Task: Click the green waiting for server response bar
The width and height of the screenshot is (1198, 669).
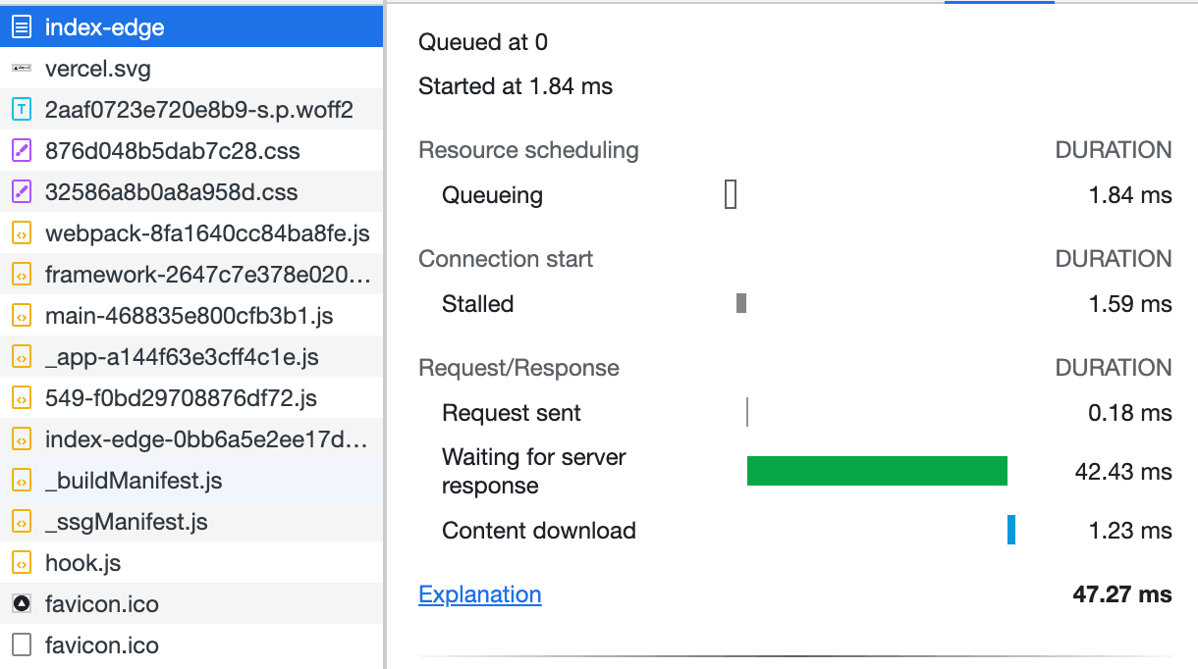Action: pos(877,471)
